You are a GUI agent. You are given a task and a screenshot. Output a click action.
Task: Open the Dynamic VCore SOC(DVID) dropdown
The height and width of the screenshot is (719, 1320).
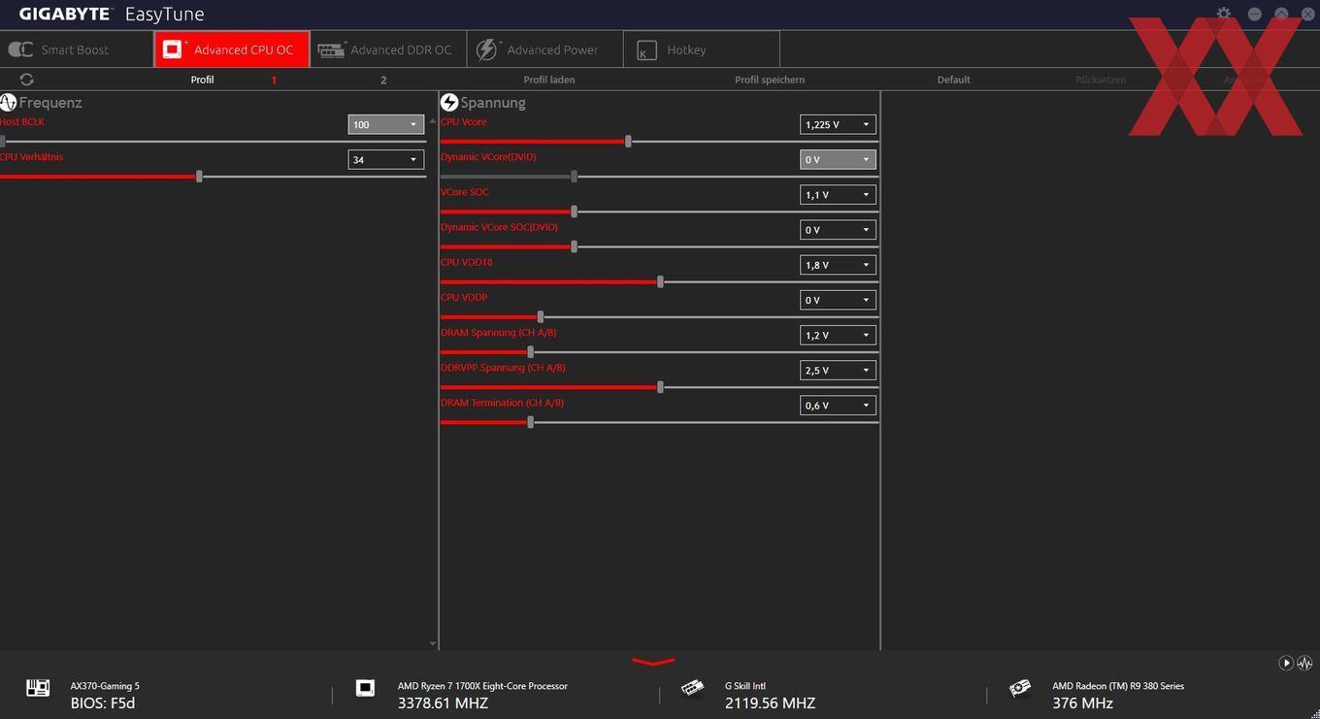(838, 230)
